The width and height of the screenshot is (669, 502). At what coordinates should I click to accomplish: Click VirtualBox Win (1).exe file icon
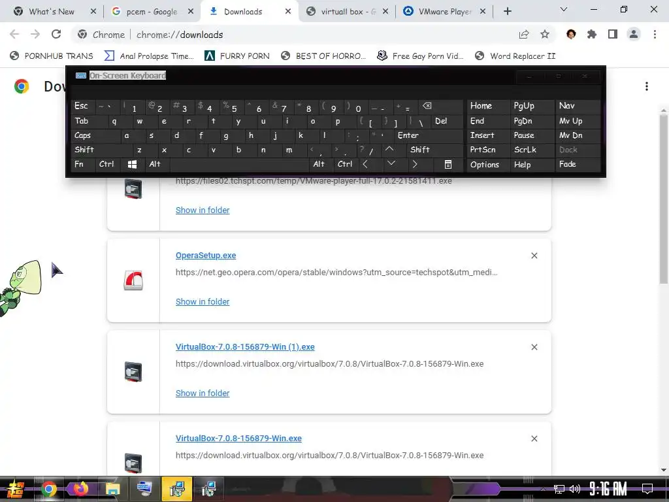[x=133, y=372]
